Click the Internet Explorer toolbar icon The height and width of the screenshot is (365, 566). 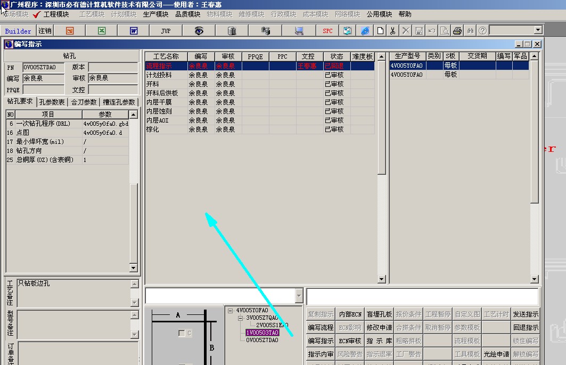point(365,31)
